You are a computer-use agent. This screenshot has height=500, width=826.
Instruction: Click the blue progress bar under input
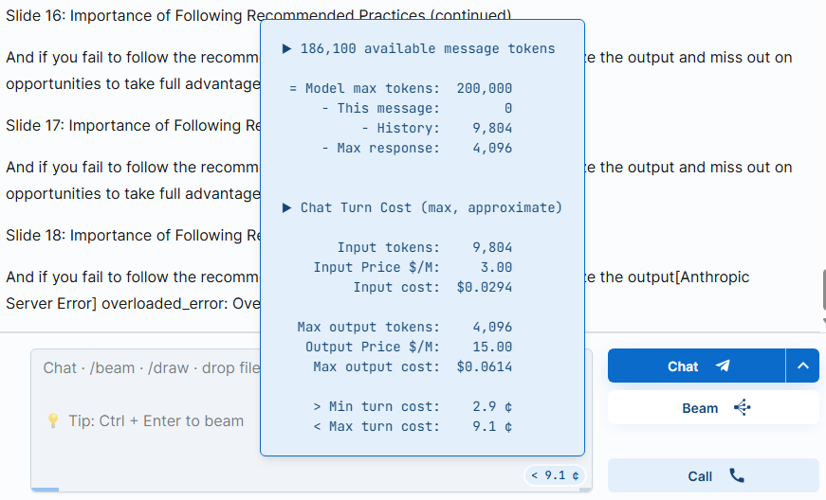45,490
